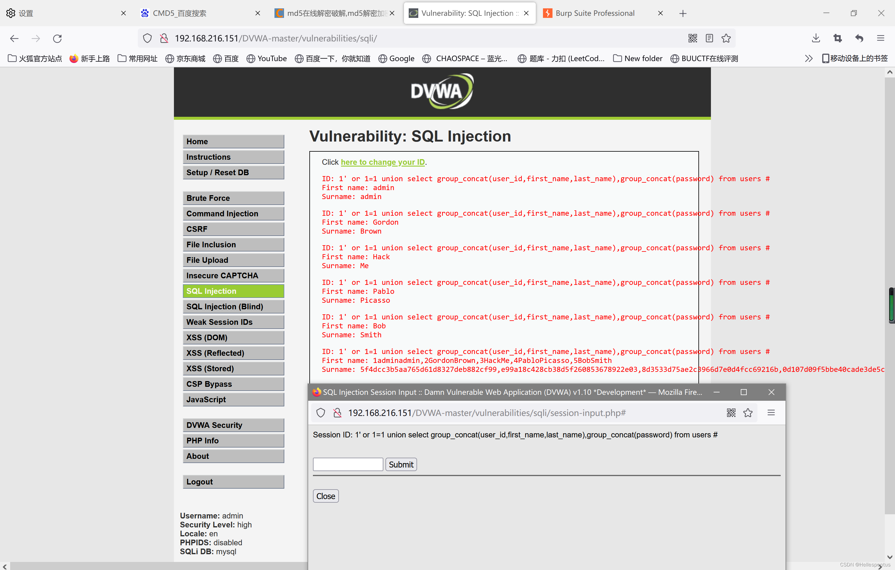Switch to the settings tab

[67, 13]
